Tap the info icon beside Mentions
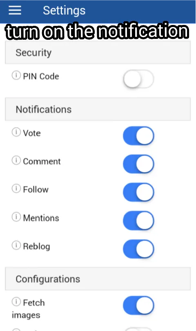The image size is (196, 331). point(16,217)
